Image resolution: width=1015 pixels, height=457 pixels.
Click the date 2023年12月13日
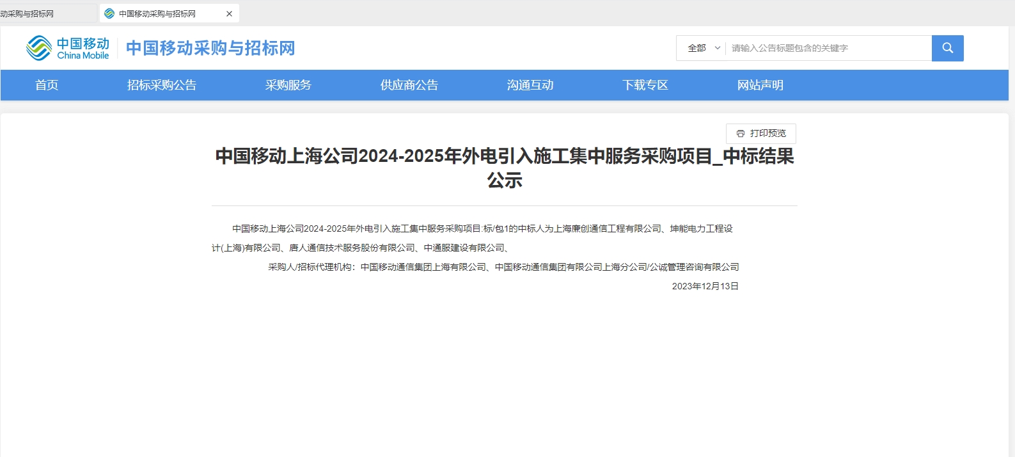pos(705,286)
